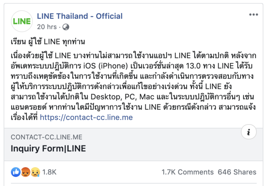Click the blue Like reaction icon
Image resolution: width=267 pixels, height=186 pixels.
pyautogui.click(x=16, y=172)
